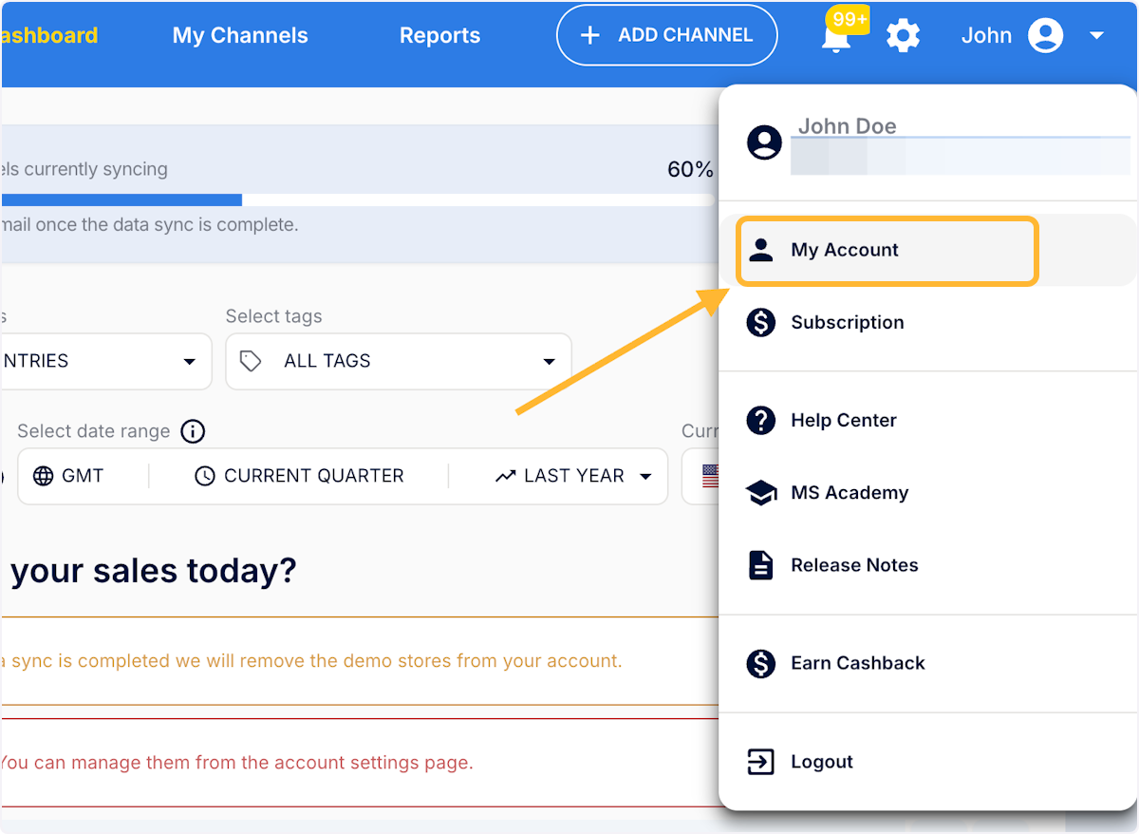
Task: Click the tag icon in All Tags
Action: click(x=251, y=361)
